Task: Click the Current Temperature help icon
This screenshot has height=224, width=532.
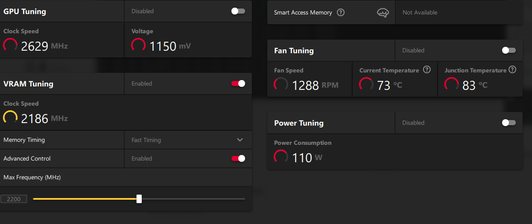Action: click(x=427, y=70)
